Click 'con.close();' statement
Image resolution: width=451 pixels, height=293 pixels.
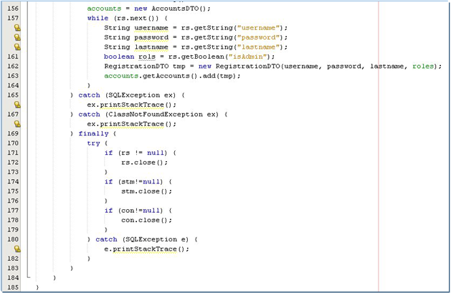click(147, 220)
